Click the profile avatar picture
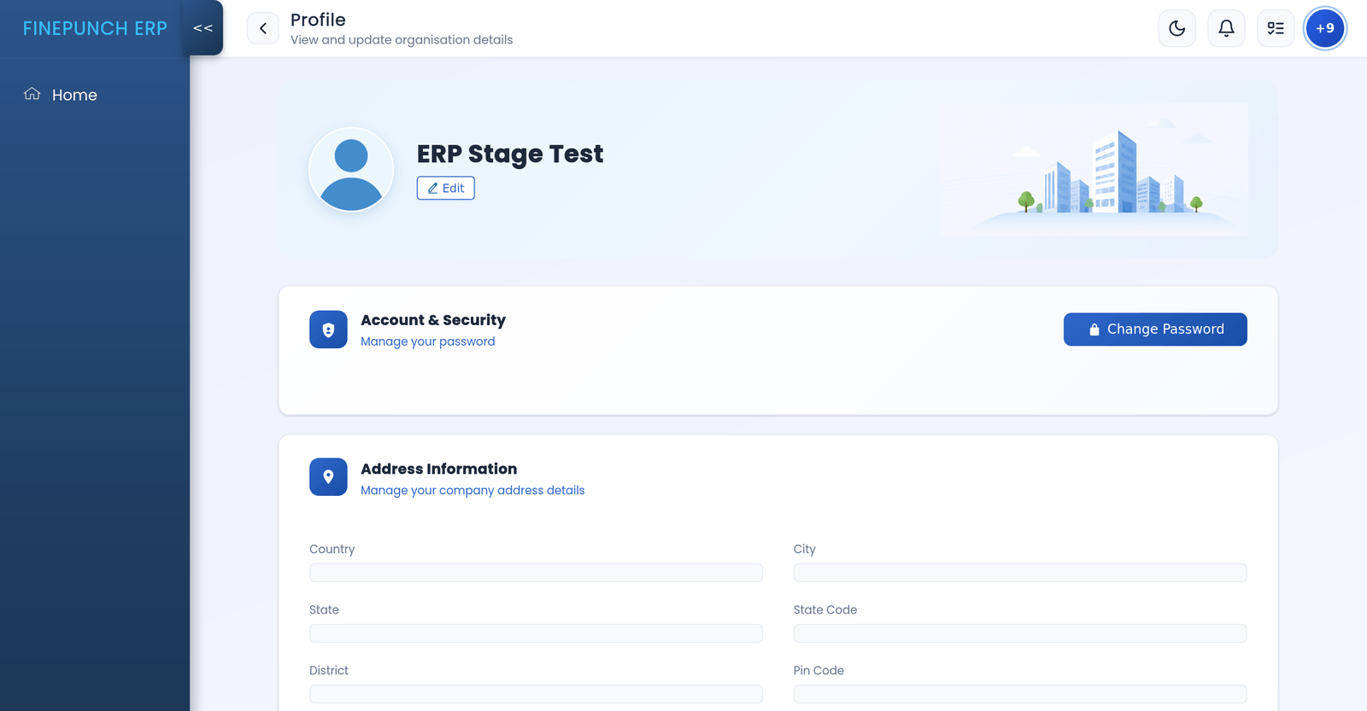Image resolution: width=1367 pixels, height=711 pixels. click(351, 170)
